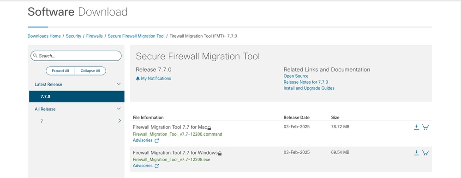Focus the release search field
This screenshot has height=178, width=461.
click(76, 56)
